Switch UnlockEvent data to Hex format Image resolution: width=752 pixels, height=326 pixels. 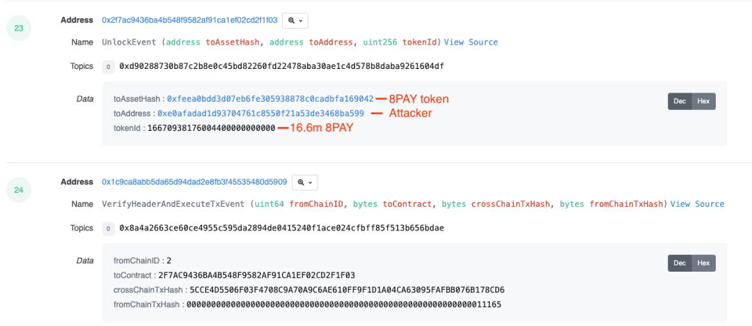704,101
